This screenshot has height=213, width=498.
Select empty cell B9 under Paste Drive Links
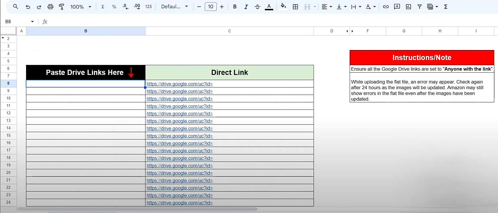point(86,91)
